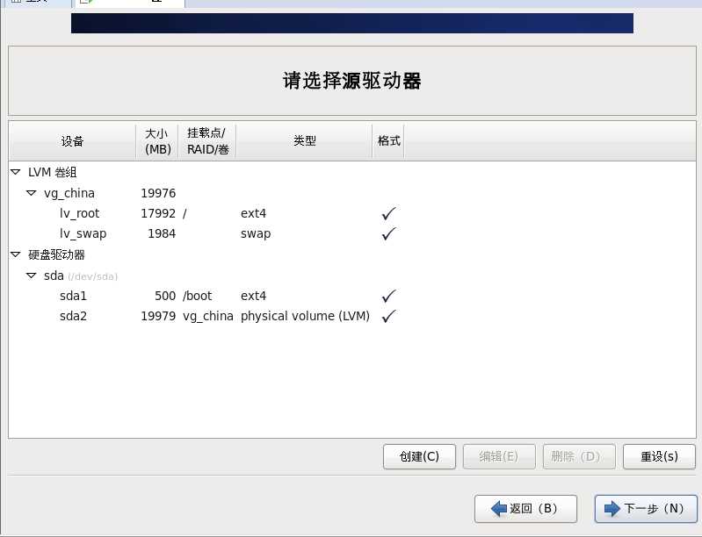
Task: Click the size value 1984
Action: pos(162,233)
